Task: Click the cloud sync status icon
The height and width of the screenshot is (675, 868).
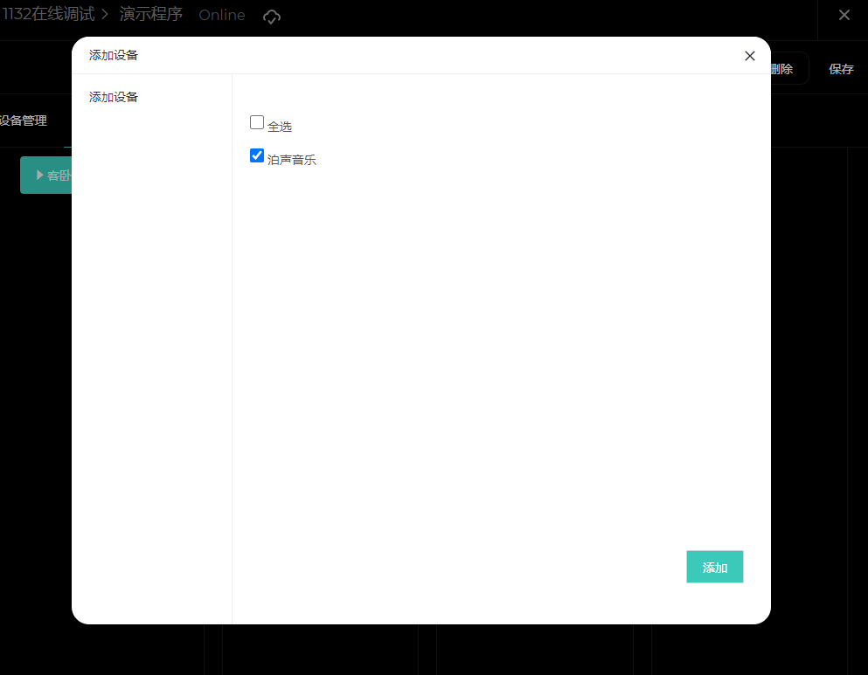Action: pos(271,17)
